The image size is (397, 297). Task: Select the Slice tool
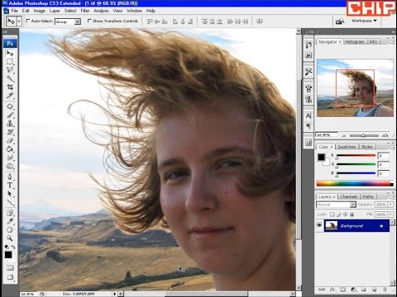(x=10, y=96)
